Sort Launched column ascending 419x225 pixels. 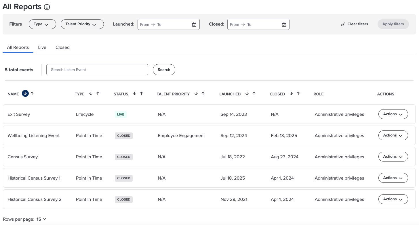pyautogui.click(x=254, y=93)
